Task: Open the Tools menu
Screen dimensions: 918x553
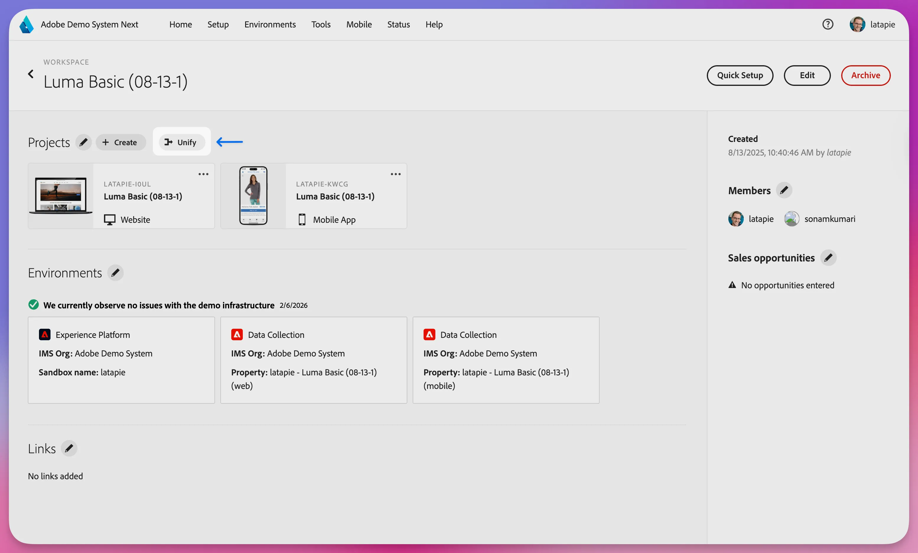Action: tap(321, 24)
